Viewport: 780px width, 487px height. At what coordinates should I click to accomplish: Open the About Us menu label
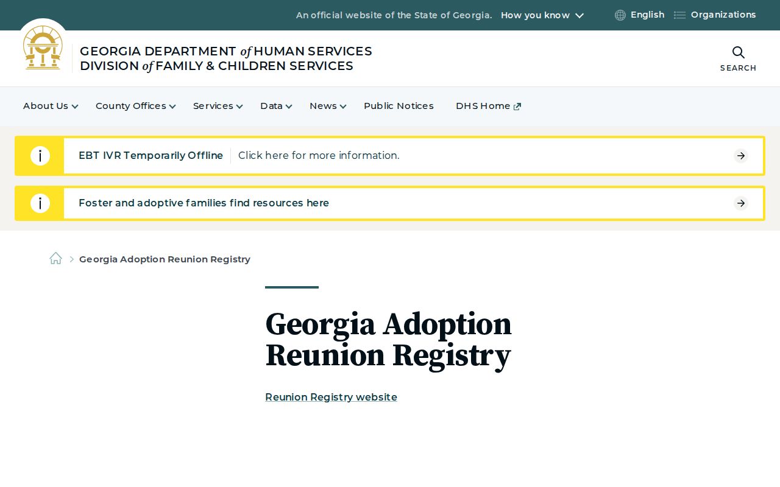[46, 106]
